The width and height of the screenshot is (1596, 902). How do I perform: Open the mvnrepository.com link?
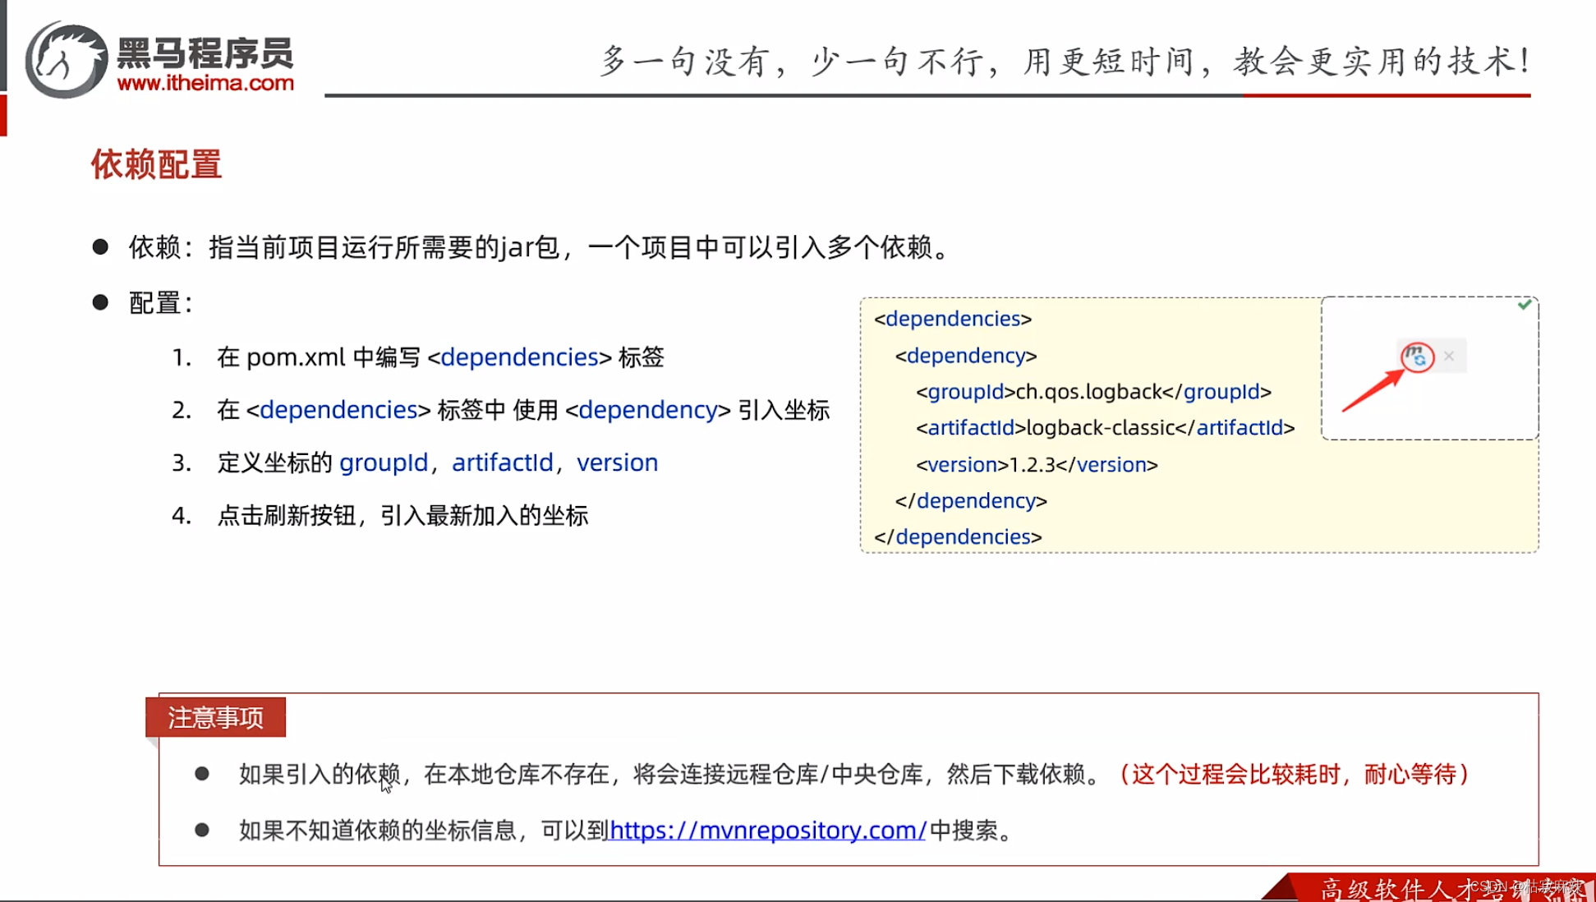pos(767,830)
